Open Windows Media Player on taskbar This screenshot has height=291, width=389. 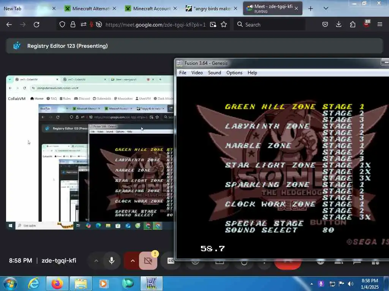[x=103, y=283]
